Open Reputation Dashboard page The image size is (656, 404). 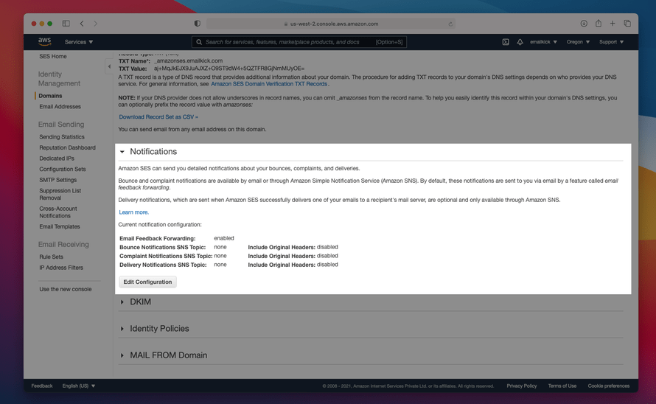tap(67, 147)
